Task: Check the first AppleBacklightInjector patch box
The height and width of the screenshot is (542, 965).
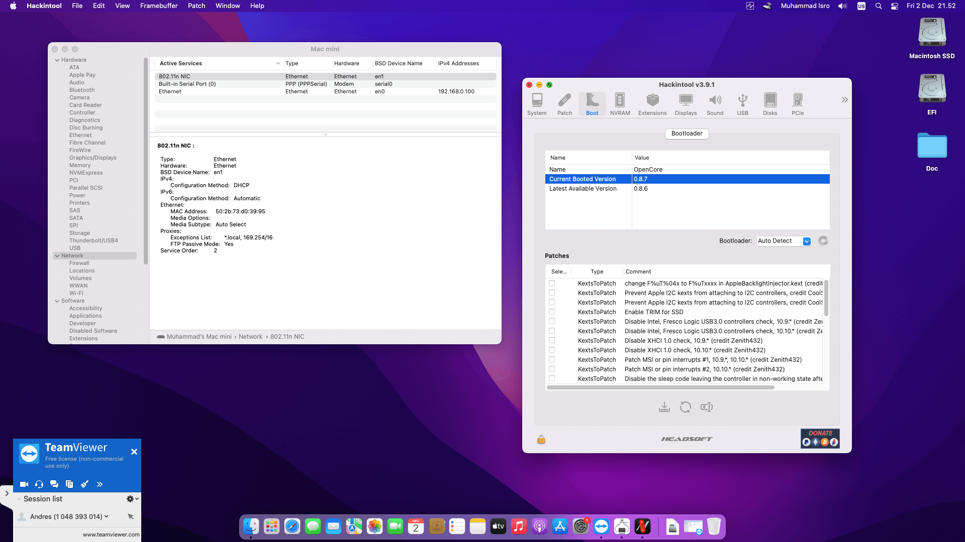Action: [x=552, y=283]
